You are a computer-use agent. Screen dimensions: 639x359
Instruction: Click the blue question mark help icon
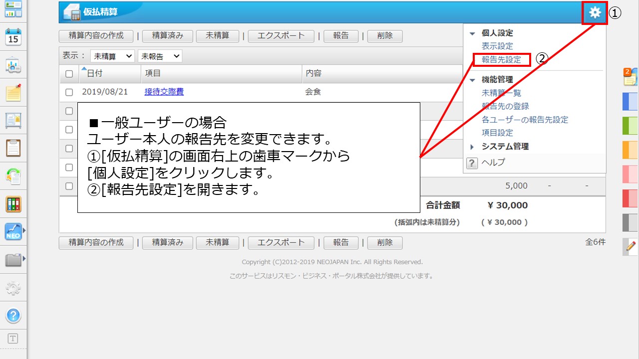pyautogui.click(x=13, y=315)
